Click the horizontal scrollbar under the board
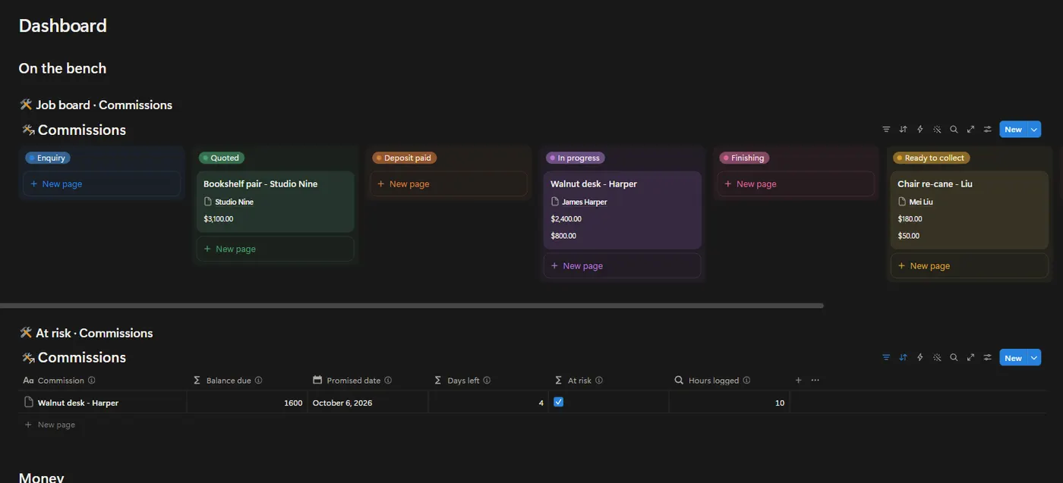Screen dimensions: 1063x483 click(412, 306)
